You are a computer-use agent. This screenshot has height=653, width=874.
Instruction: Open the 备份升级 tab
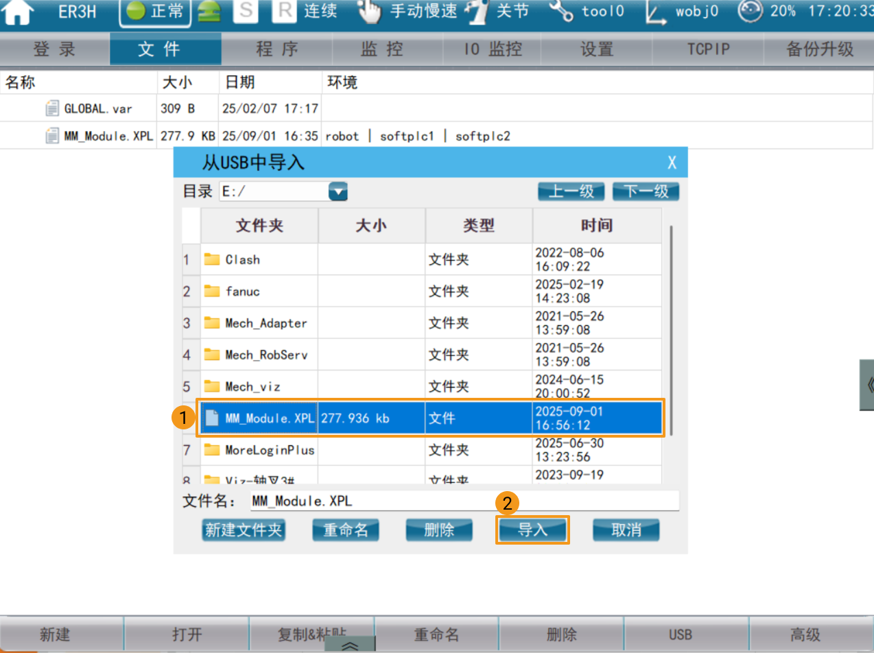[819, 49]
